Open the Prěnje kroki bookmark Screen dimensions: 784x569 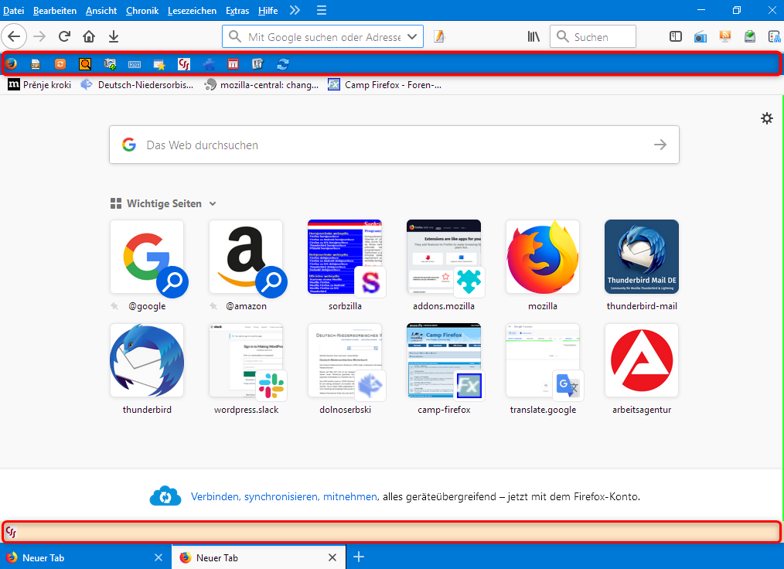pos(39,84)
